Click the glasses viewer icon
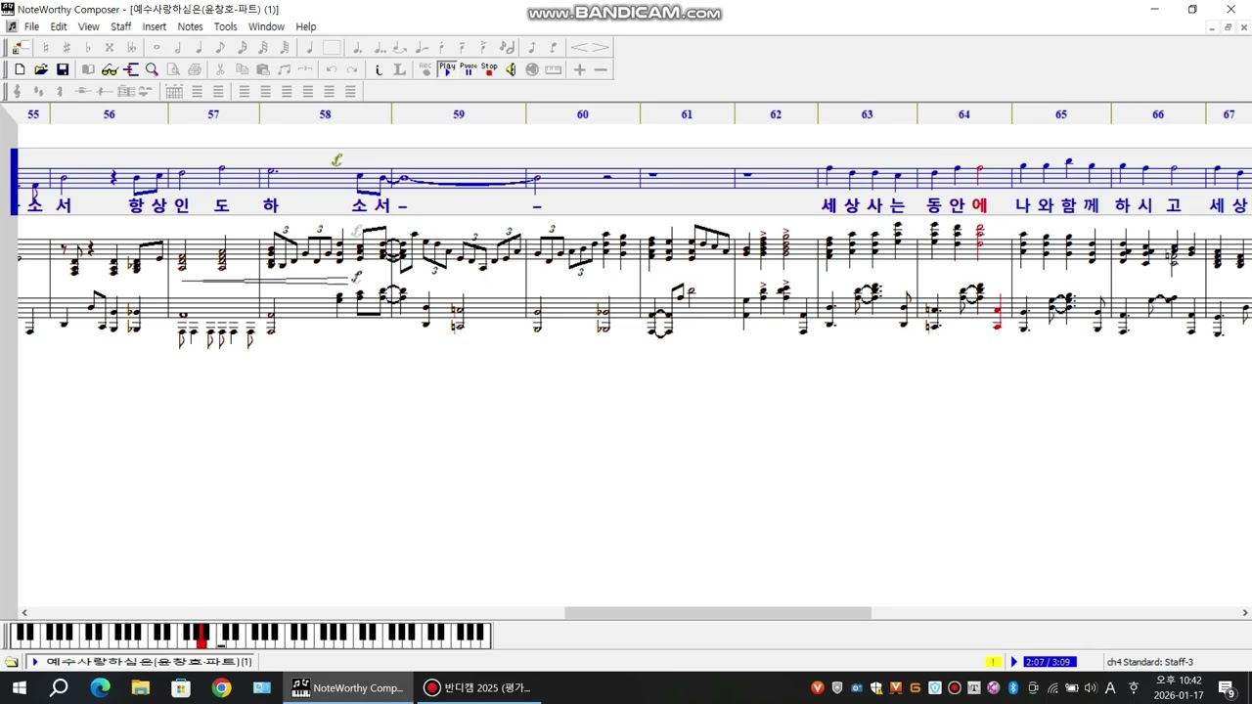Image resolution: width=1252 pixels, height=704 pixels. [109, 69]
